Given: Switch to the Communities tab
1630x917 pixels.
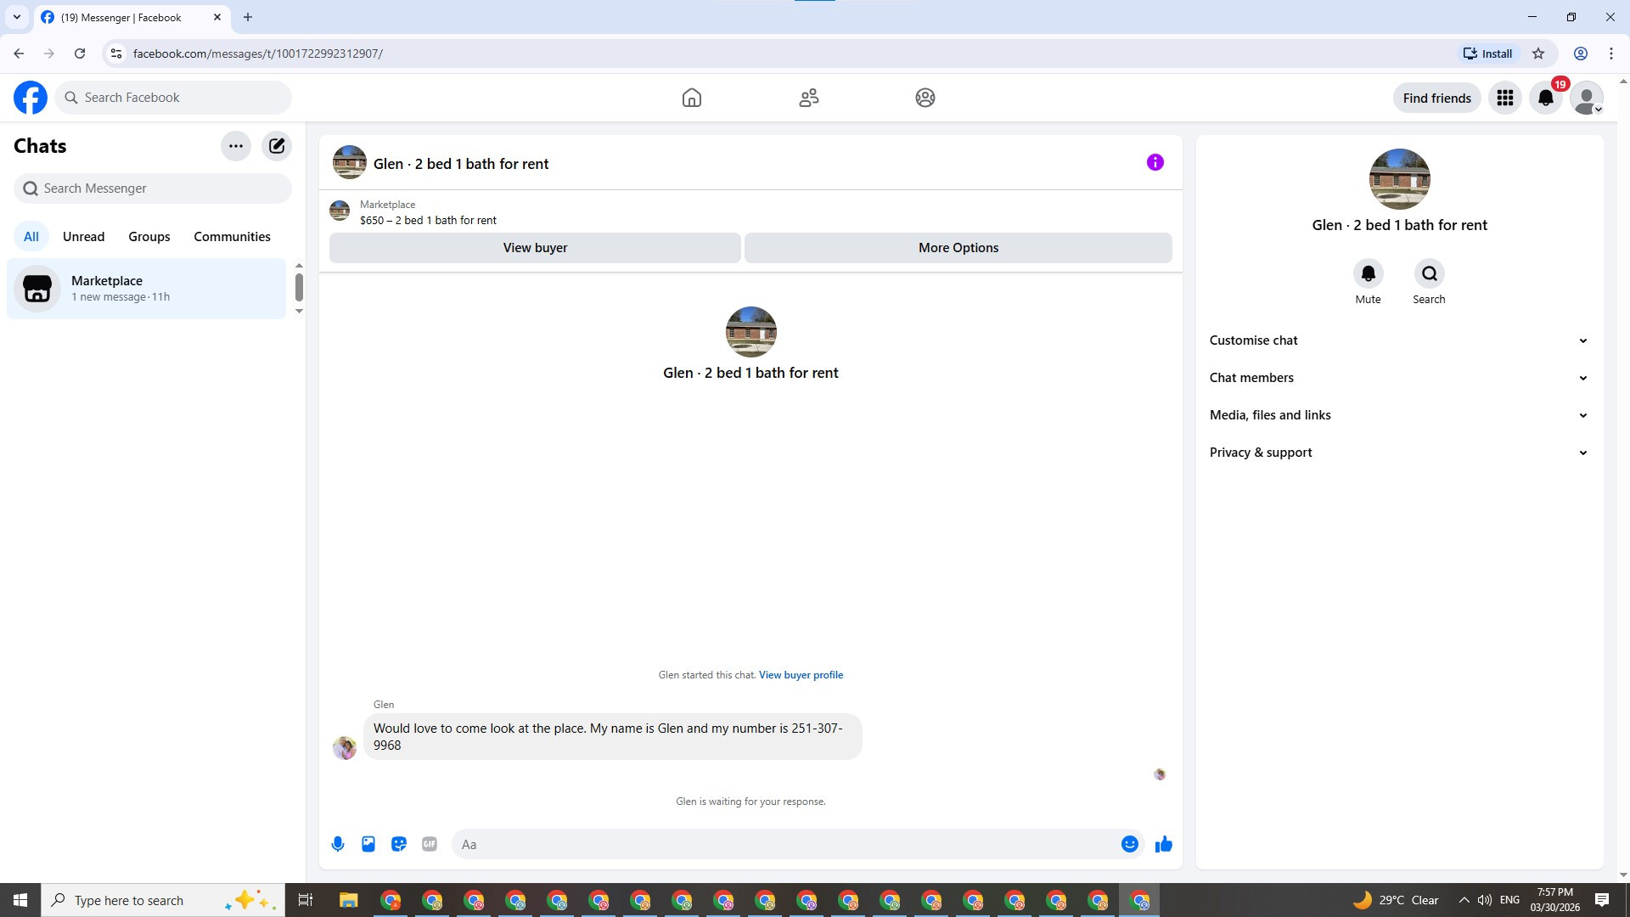Looking at the screenshot, I should click(x=232, y=237).
